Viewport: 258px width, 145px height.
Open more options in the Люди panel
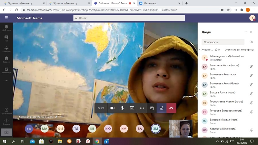click(245, 32)
